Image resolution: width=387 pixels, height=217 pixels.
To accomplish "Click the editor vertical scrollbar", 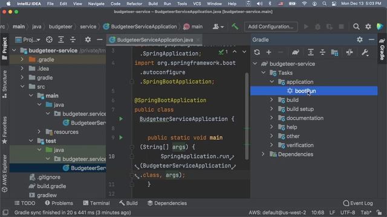I will click(247, 116).
